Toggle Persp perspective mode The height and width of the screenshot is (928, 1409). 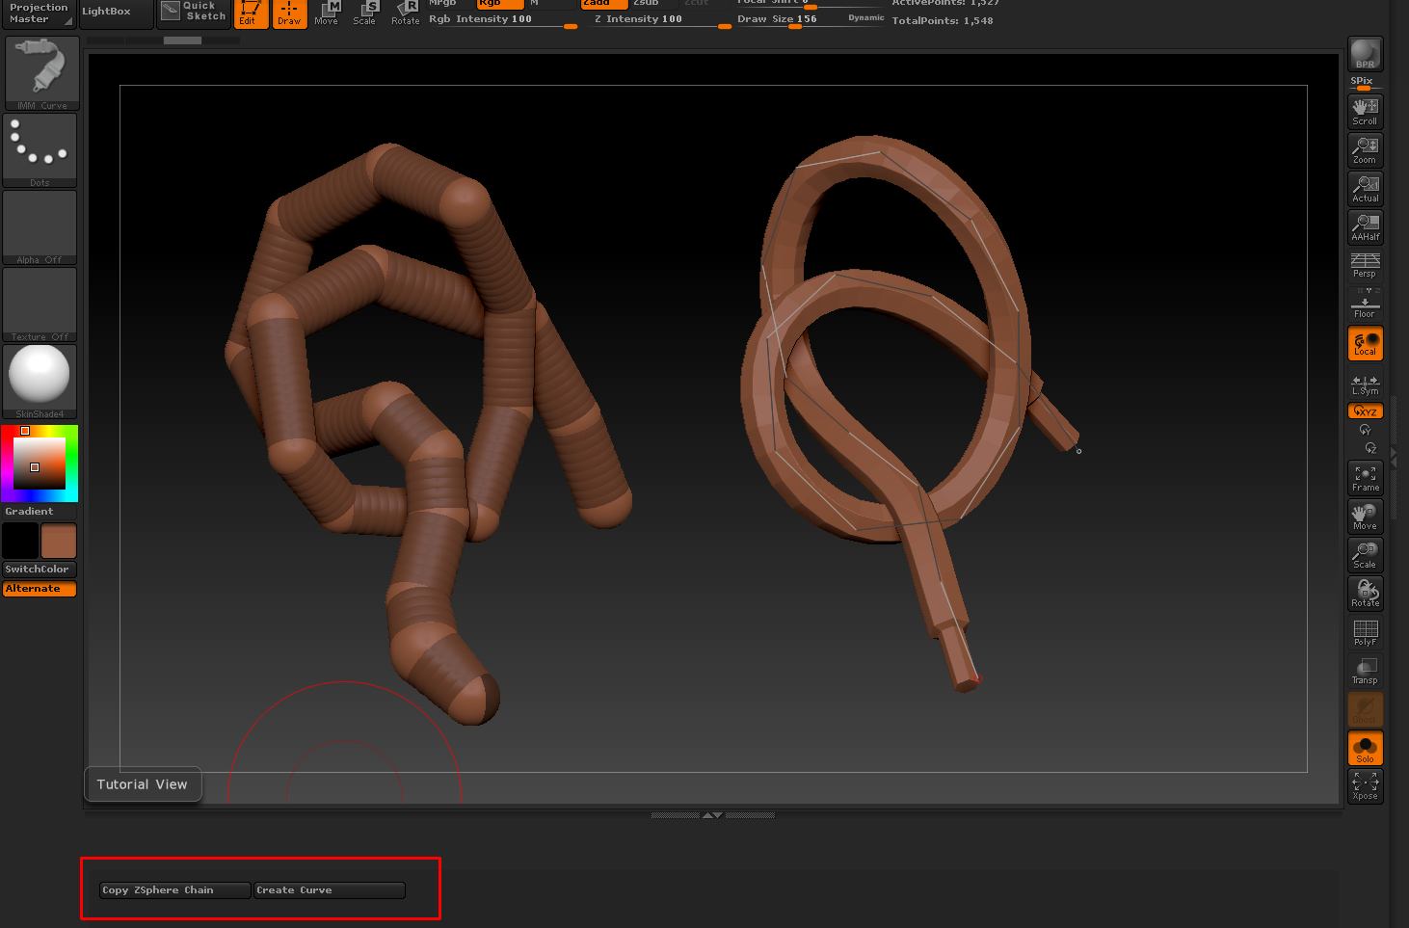point(1365,265)
